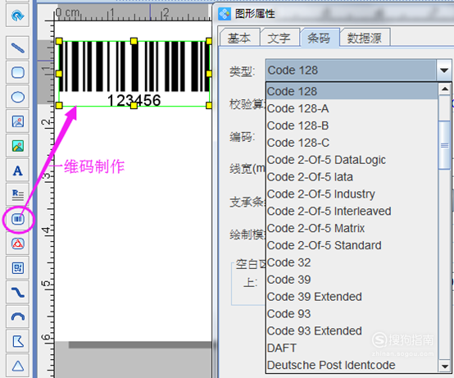Choose Code 39 Extended option

(352, 297)
